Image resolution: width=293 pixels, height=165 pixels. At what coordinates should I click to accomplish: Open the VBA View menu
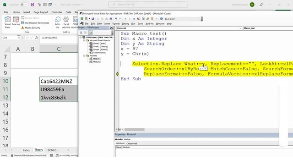(100, 24)
